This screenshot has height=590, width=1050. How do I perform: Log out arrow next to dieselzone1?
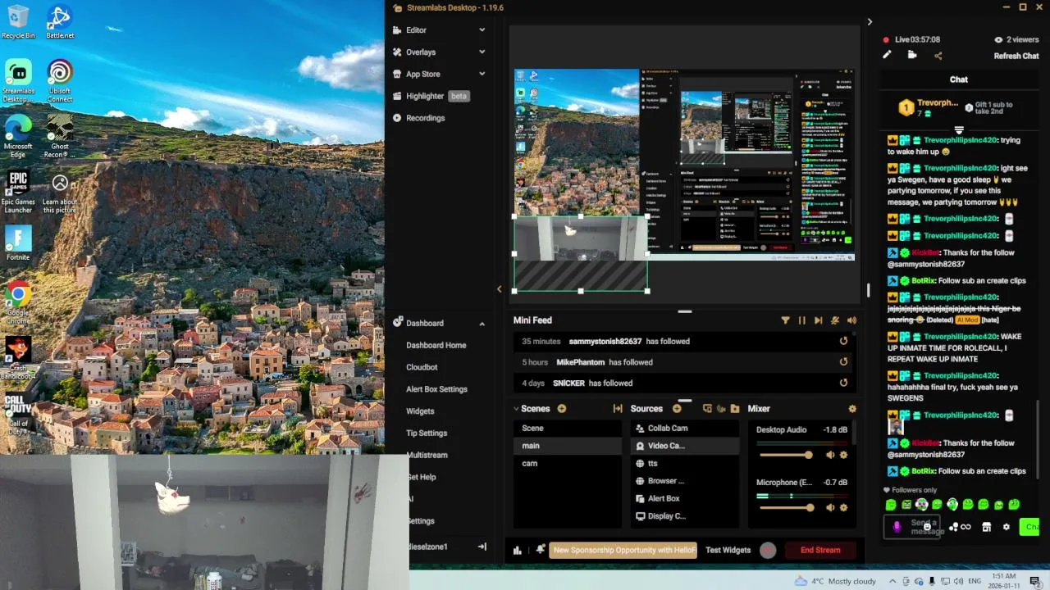coord(482,547)
